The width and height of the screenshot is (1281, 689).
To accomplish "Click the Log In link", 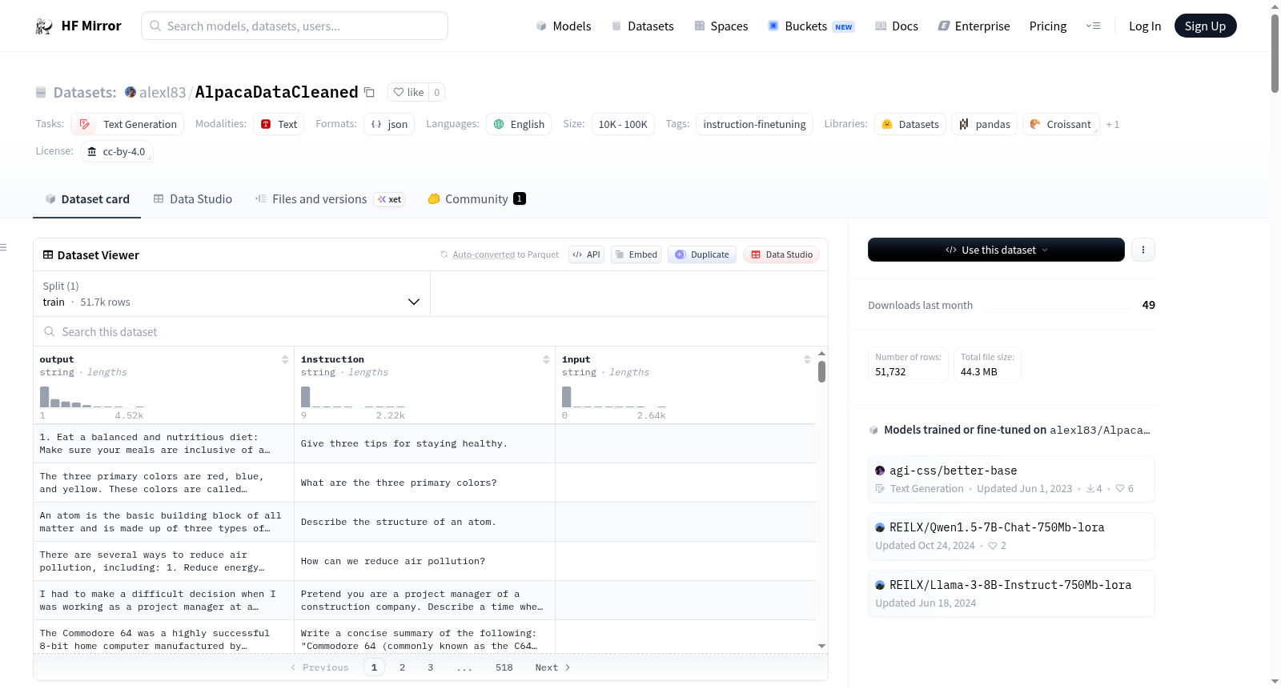I will coord(1145,26).
